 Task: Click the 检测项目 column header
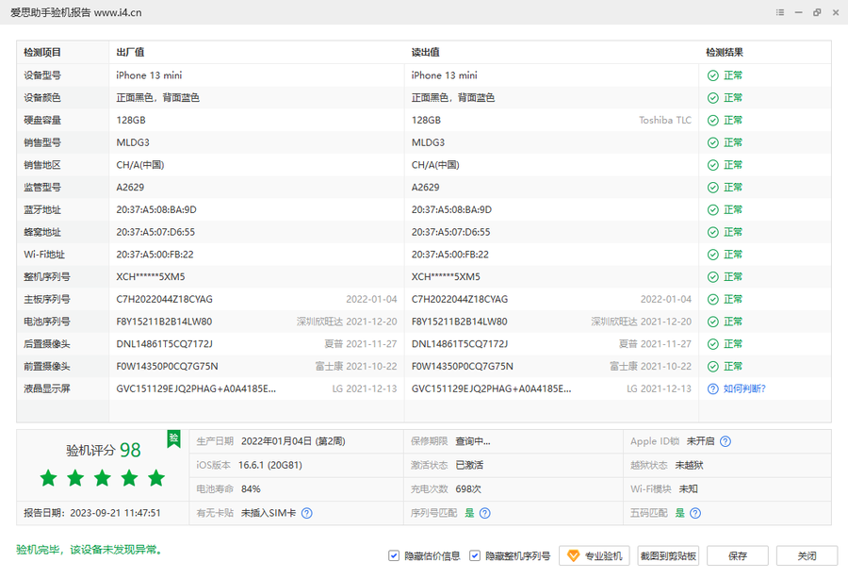click(42, 53)
